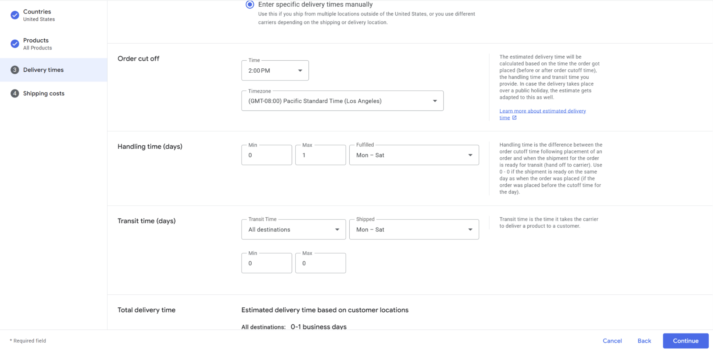The height and width of the screenshot is (351, 713).
Task: Go to the Countries step in sidebar
Action: pos(37,12)
